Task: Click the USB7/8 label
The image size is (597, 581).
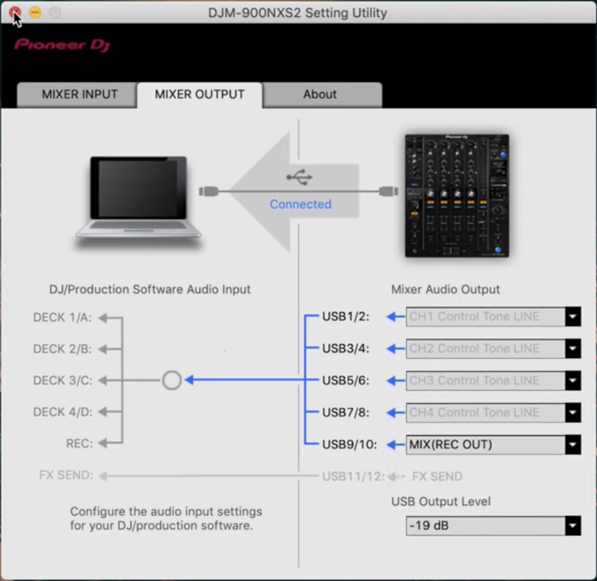Action: (345, 413)
